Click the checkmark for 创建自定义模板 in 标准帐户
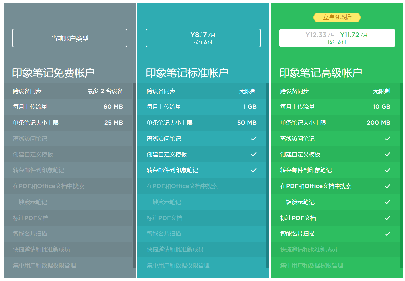The height and width of the screenshot is (281, 405). [254, 155]
